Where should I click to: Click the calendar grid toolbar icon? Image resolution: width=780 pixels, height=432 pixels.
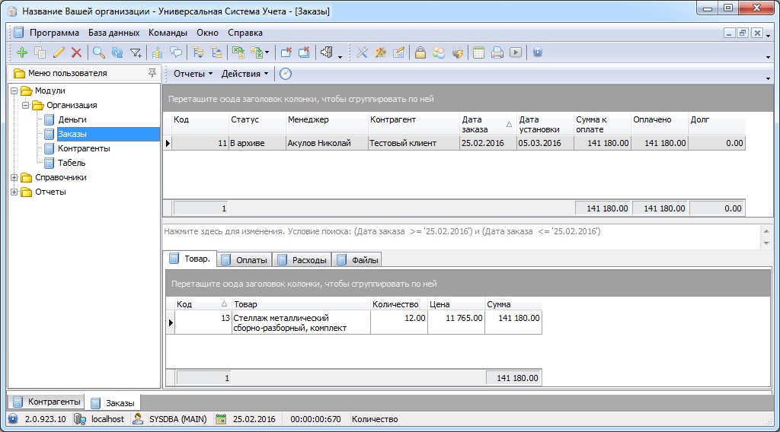tap(478, 52)
